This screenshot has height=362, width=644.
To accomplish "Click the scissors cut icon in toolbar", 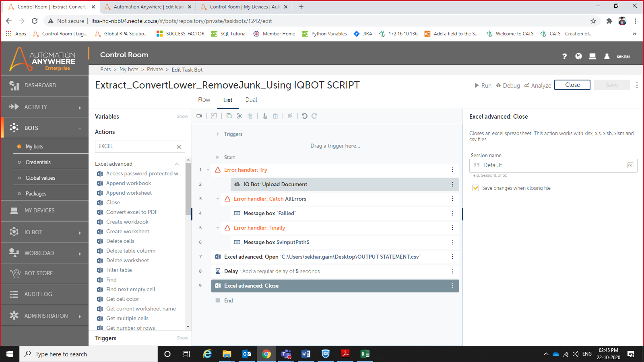I will pyautogui.click(x=239, y=116).
